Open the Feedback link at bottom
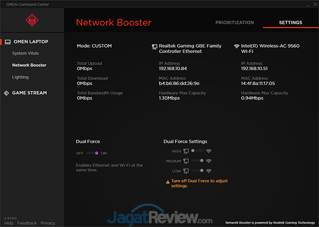319x227 pixels. pyautogui.click(x=27, y=223)
